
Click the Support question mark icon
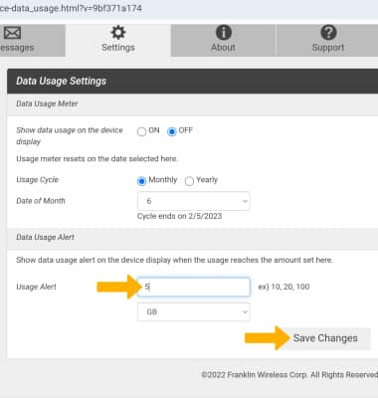328,33
